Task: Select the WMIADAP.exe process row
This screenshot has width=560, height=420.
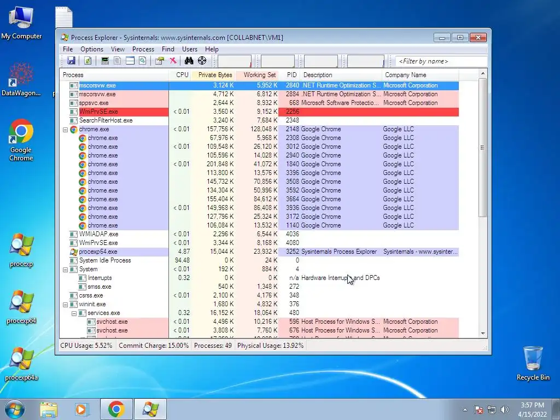Action: pyautogui.click(x=260, y=234)
